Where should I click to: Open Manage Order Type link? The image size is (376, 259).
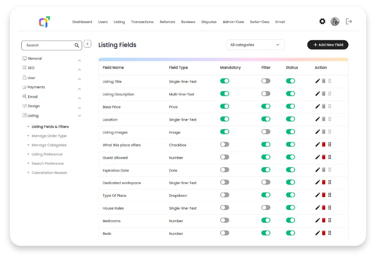coord(49,136)
